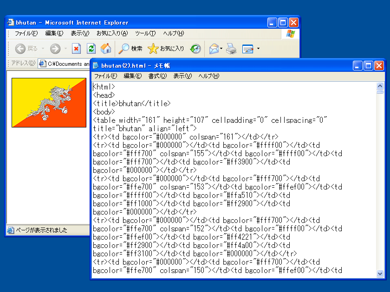Click the Windows flag logo in IE

click(290, 34)
